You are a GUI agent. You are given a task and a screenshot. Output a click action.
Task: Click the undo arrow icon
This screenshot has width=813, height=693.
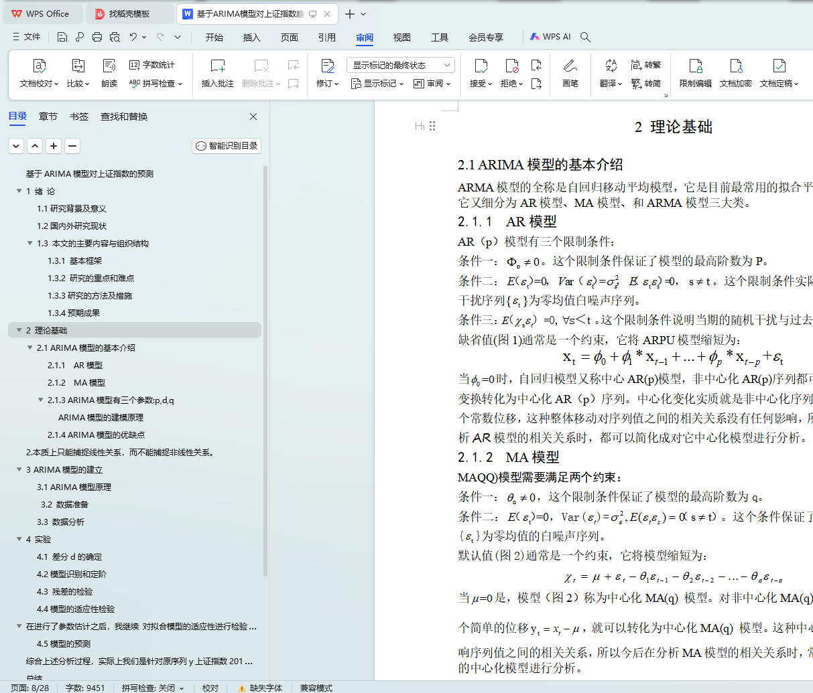point(133,37)
